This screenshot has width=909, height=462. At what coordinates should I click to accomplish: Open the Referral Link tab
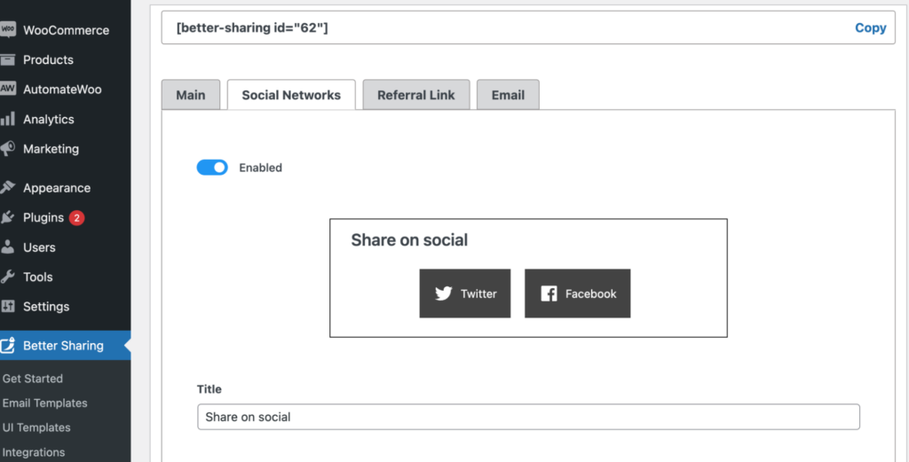416,95
